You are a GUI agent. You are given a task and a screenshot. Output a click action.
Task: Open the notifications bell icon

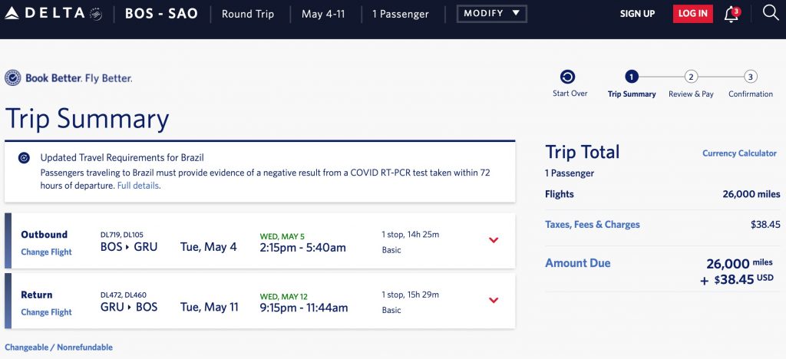coord(731,14)
